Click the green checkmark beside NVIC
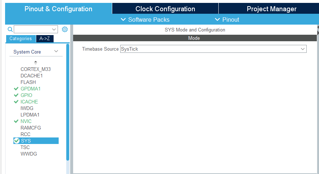The height and width of the screenshot is (174, 319). point(16,121)
